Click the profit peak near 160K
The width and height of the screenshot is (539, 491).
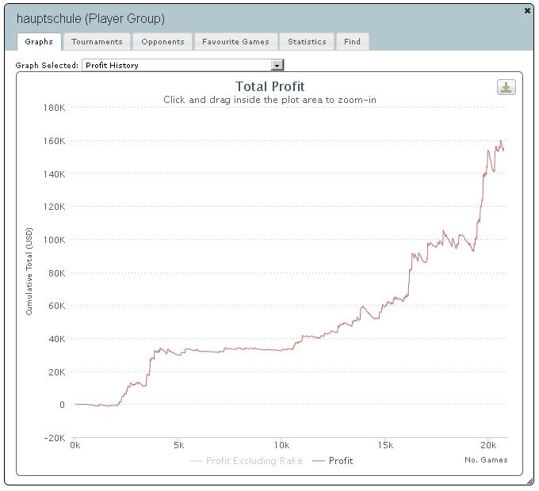pyautogui.click(x=501, y=141)
